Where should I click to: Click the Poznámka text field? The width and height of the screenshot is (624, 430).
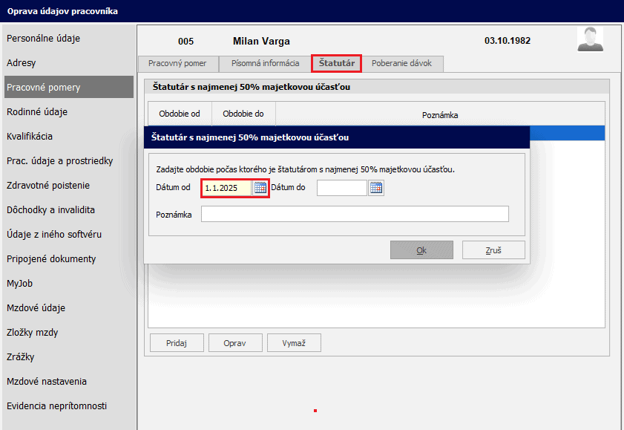(x=355, y=215)
